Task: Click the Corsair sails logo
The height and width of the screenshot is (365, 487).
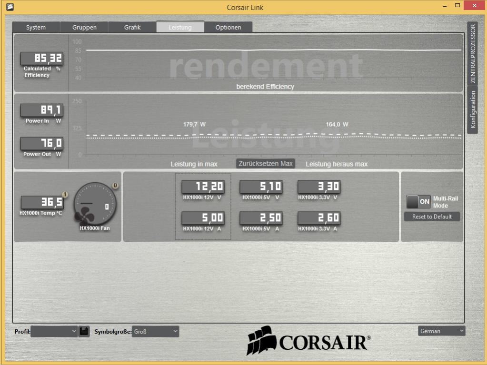Action: click(261, 340)
